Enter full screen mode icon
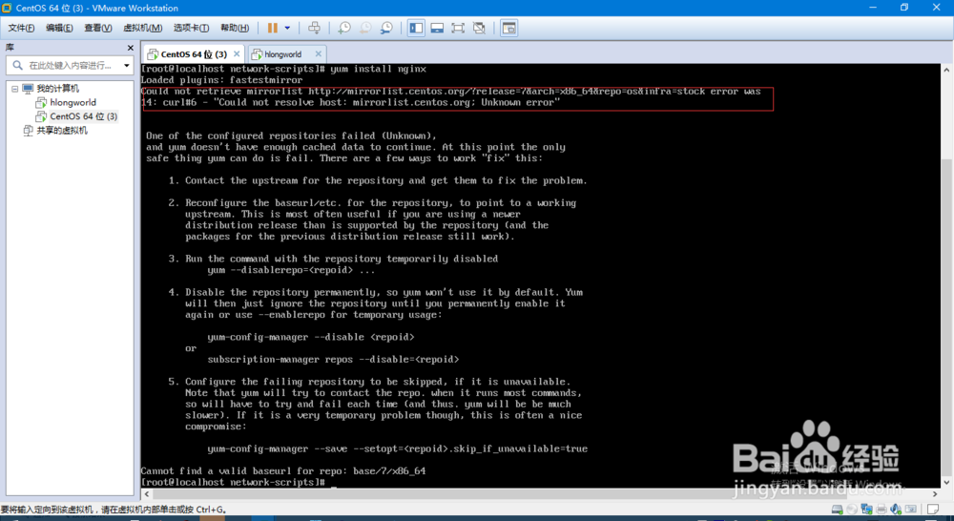 pos(458,28)
